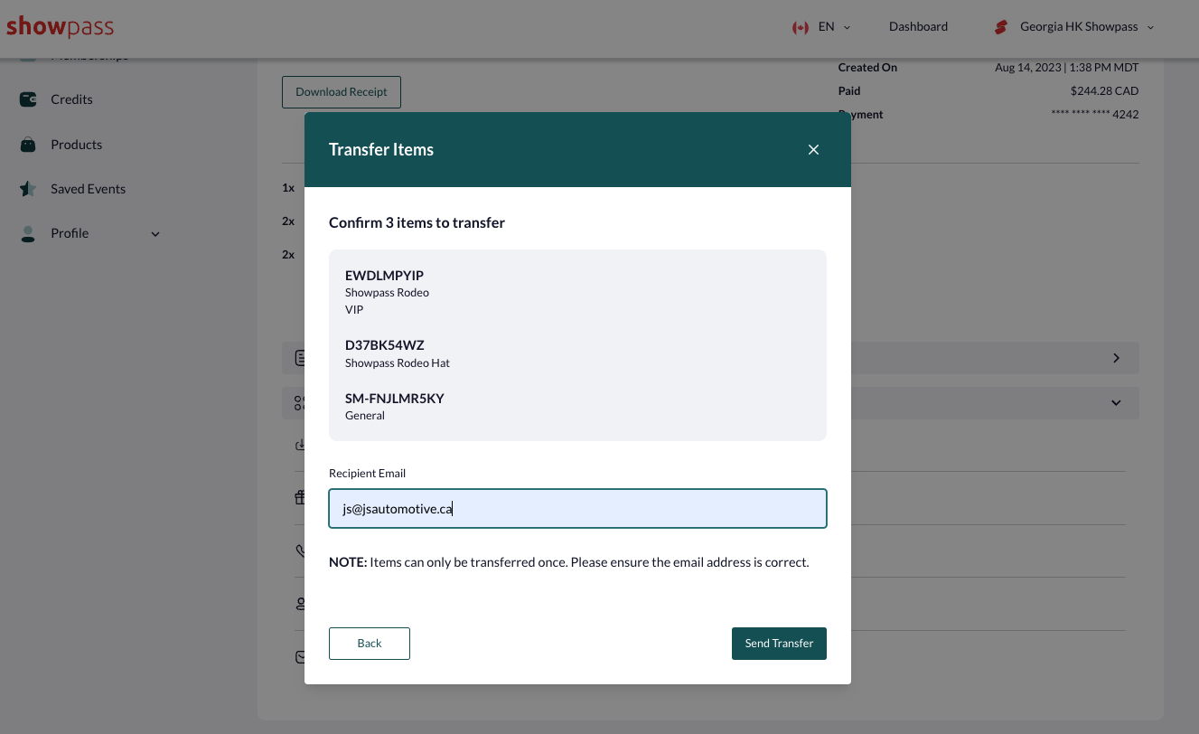The image size is (1199, 734).
Task: Select item code SM-FNJLMR5KY
Action: click(395, 399)
